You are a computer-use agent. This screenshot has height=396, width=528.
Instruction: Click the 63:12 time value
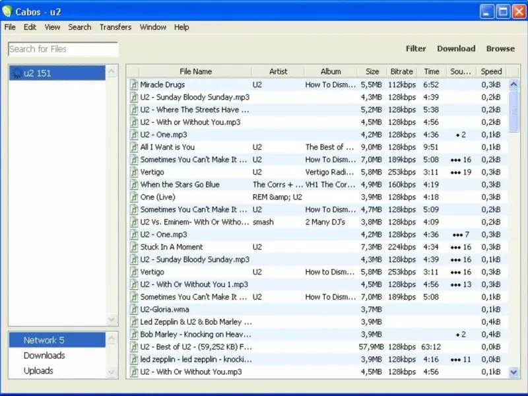point(431,346)
